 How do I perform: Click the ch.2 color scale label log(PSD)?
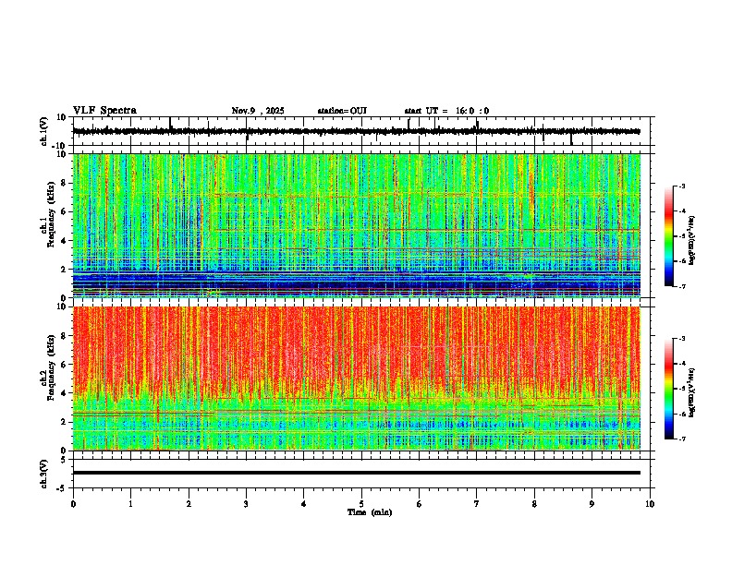[692, 392]
